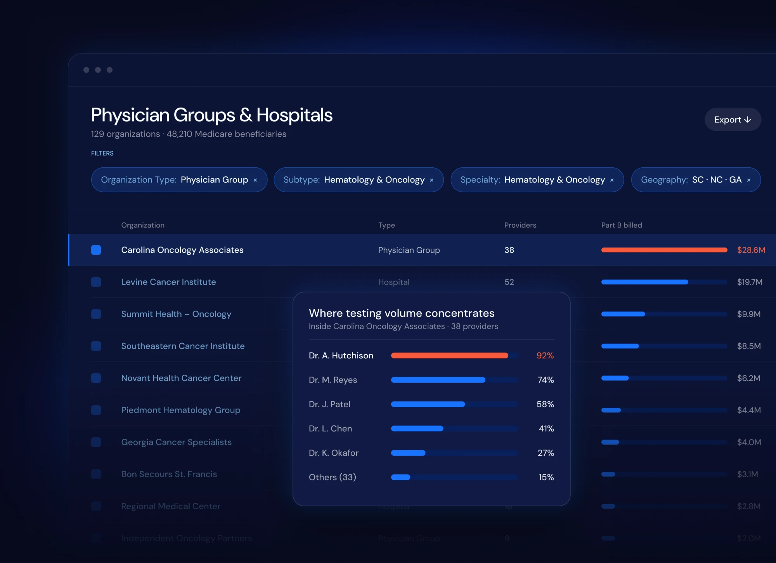Viewport: 776px width, 563px height.
Task: Remove the Geography filter with its x
Action: pos(749,180)
